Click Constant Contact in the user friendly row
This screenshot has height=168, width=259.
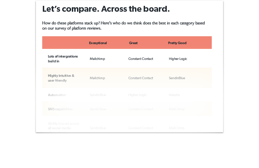(x=141, y=78)
